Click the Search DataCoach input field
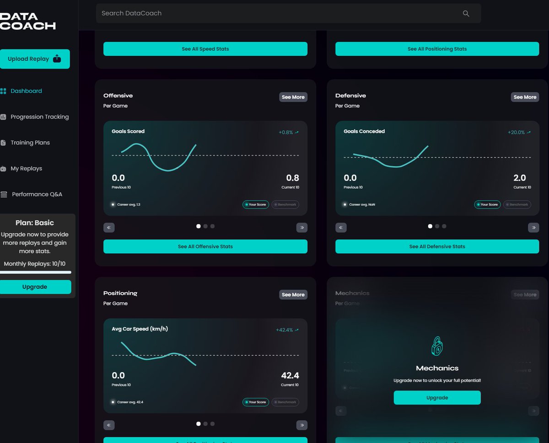This screenshot has width=549, height=443. (274, 13)
